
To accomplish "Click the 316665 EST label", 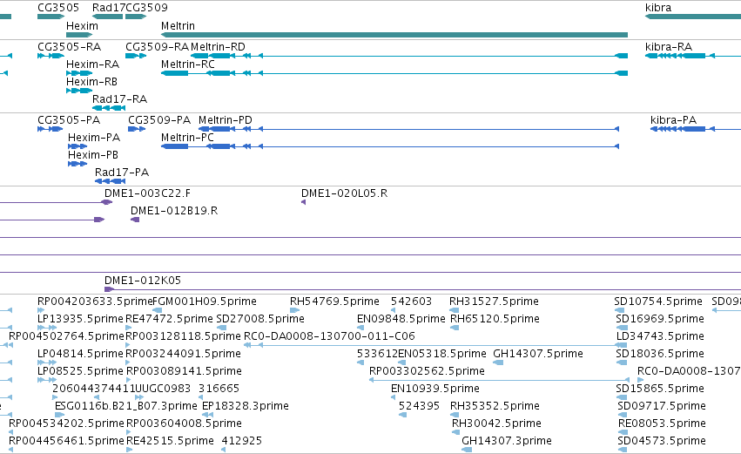I will pyautogui.click(x=219, y=390).
